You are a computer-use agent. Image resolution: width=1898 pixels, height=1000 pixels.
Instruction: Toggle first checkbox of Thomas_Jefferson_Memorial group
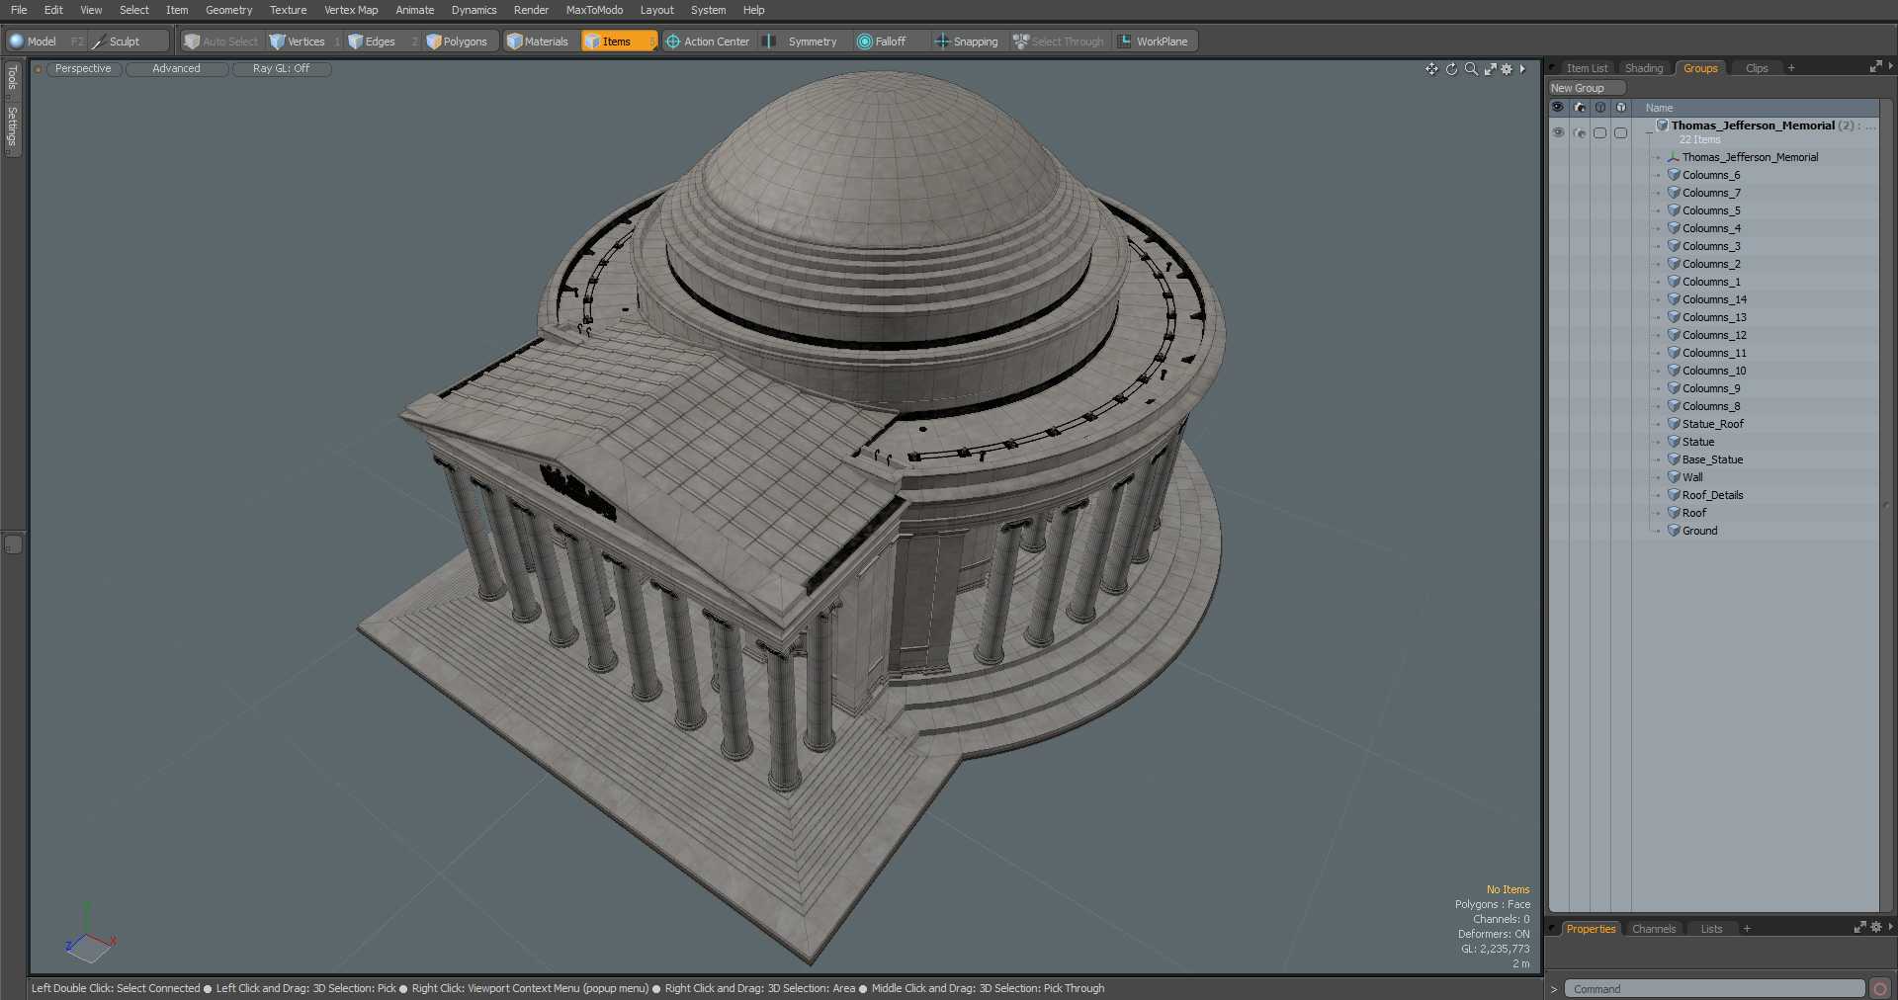[1599, 132]
